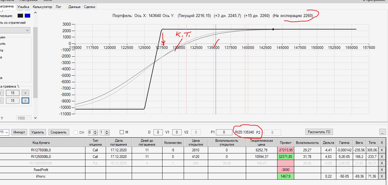
Task: Click the disabled V2 input field
Action: (196, 132)
